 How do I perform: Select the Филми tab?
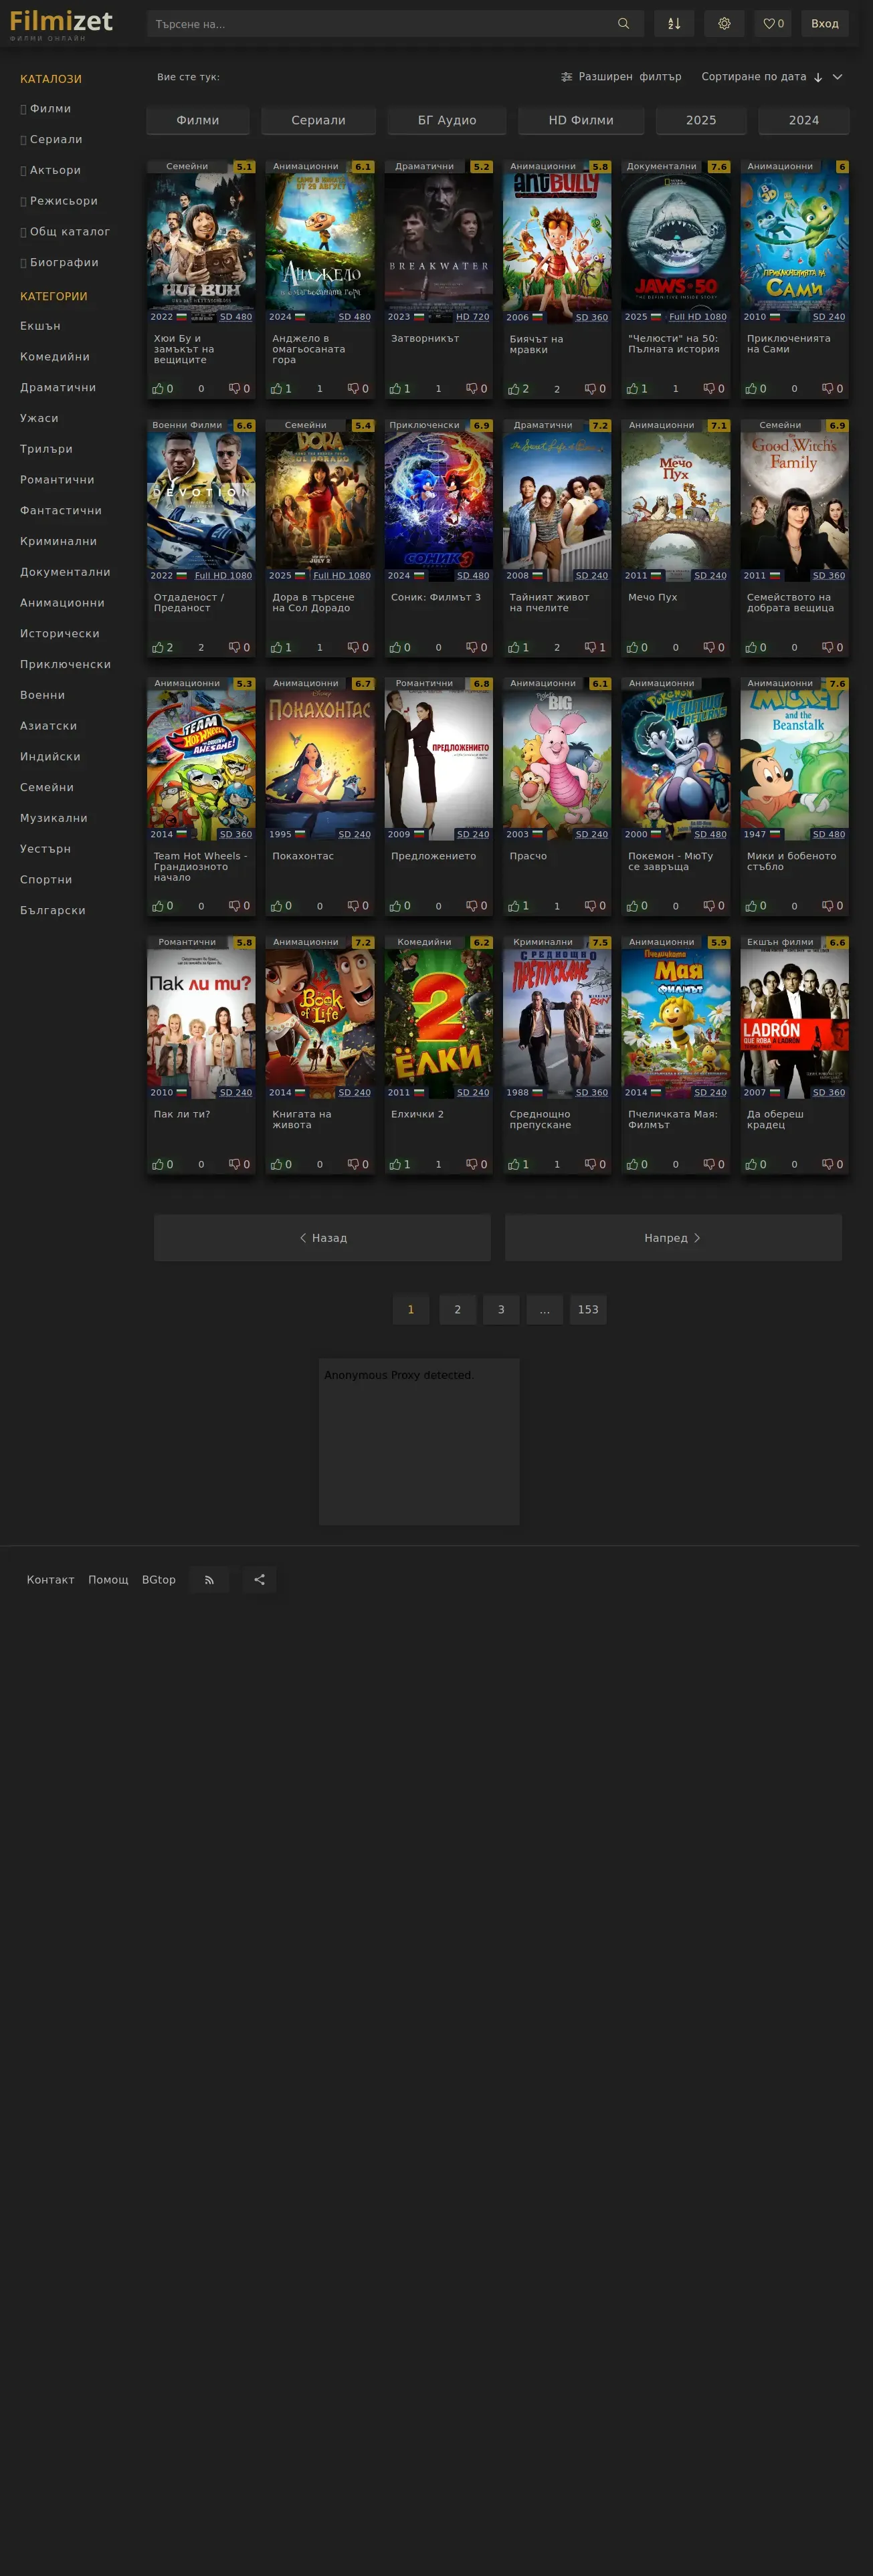point(198,120)
